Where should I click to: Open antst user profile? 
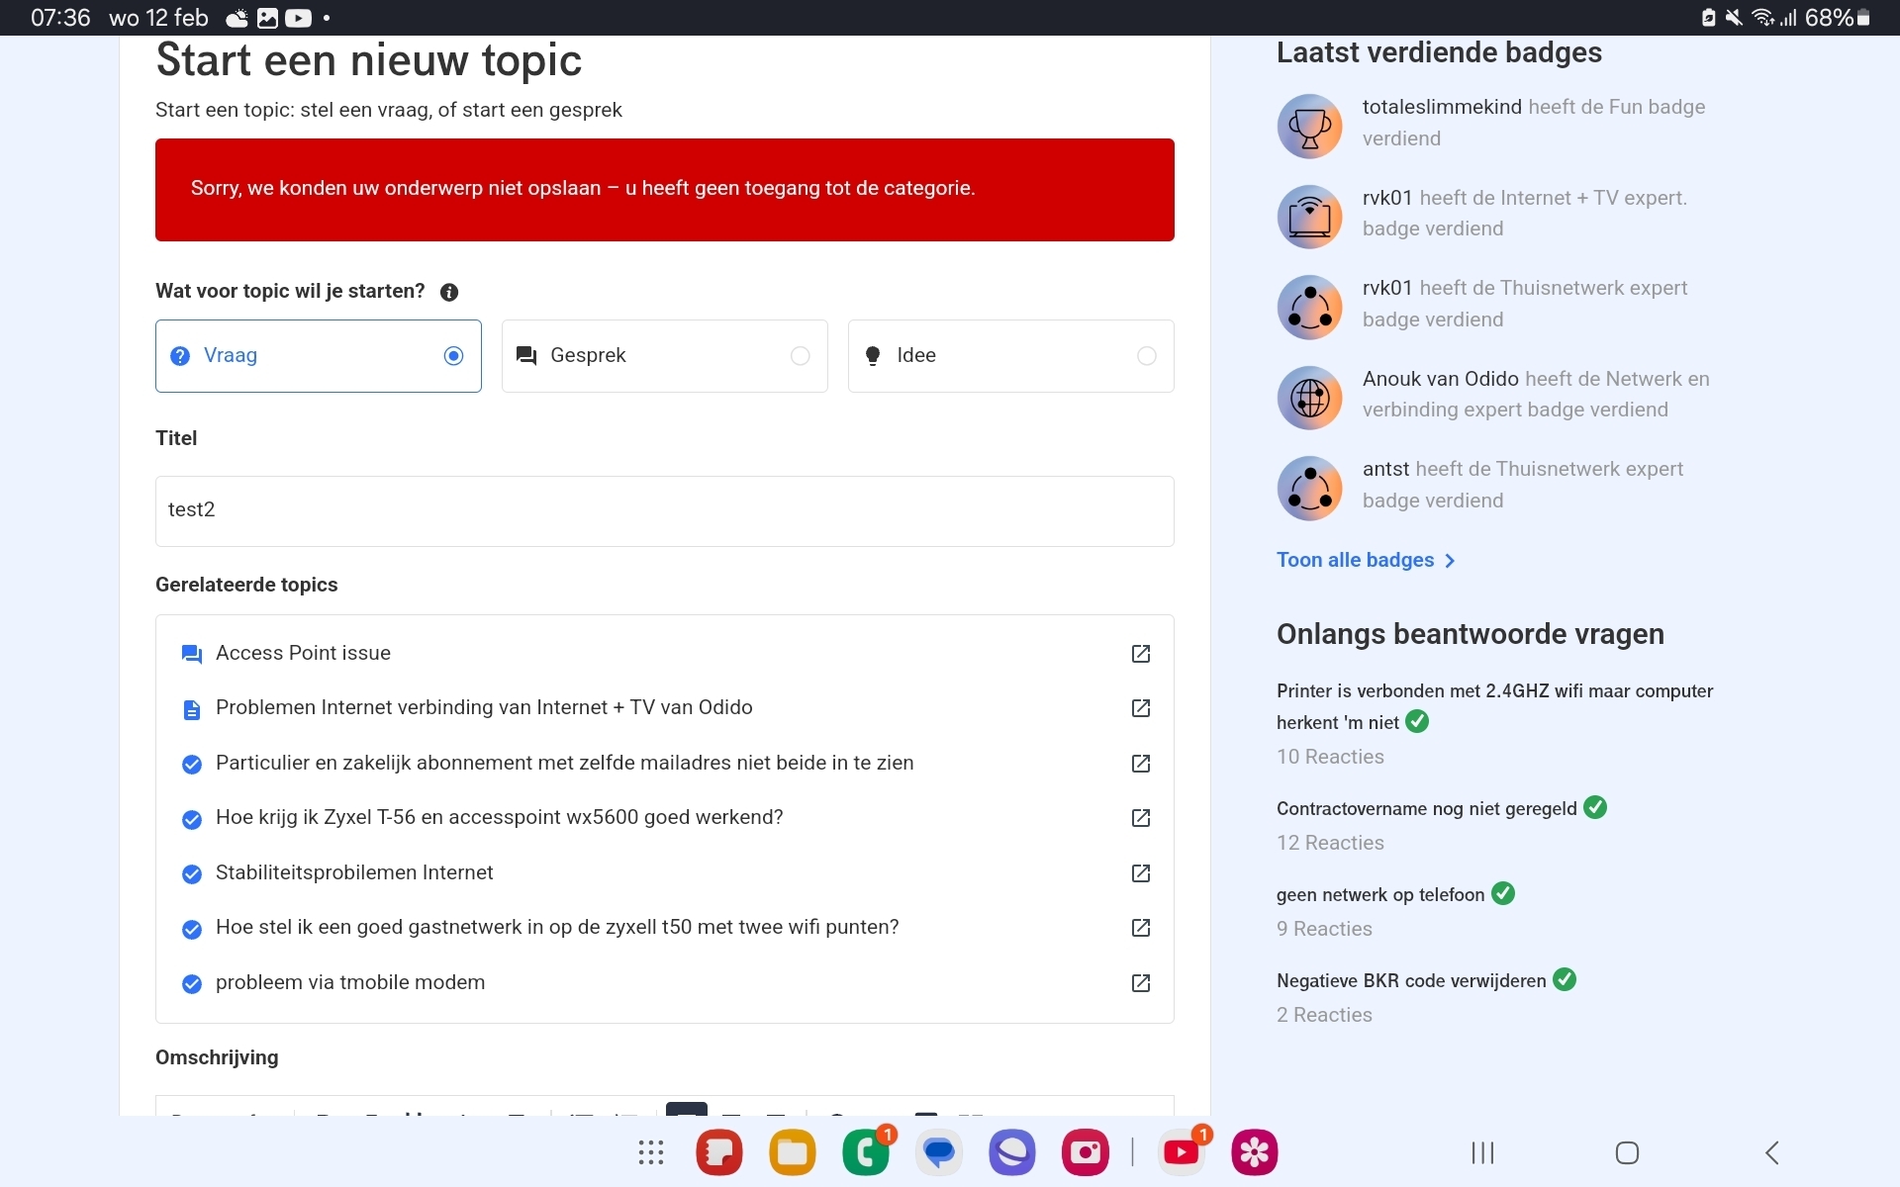(1385, 469)
